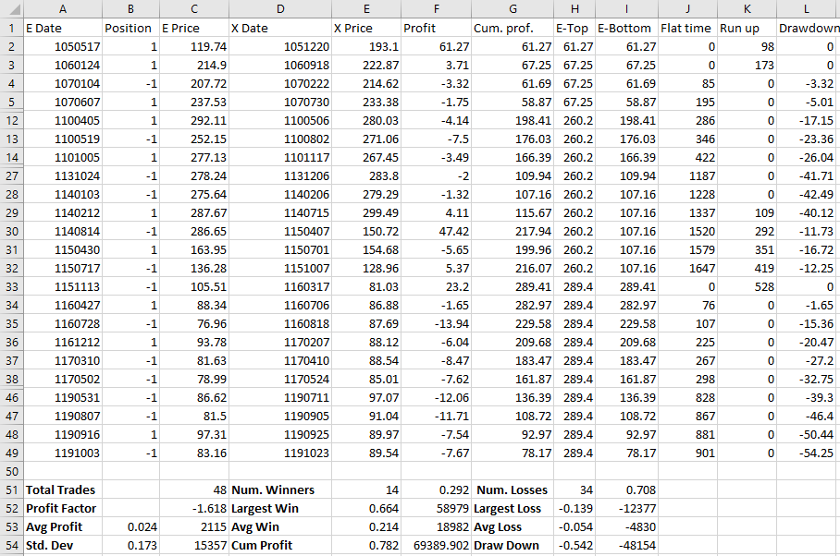Click the 'Drawdown' header cell
The image size is (840, 556).
pos(808,28)
